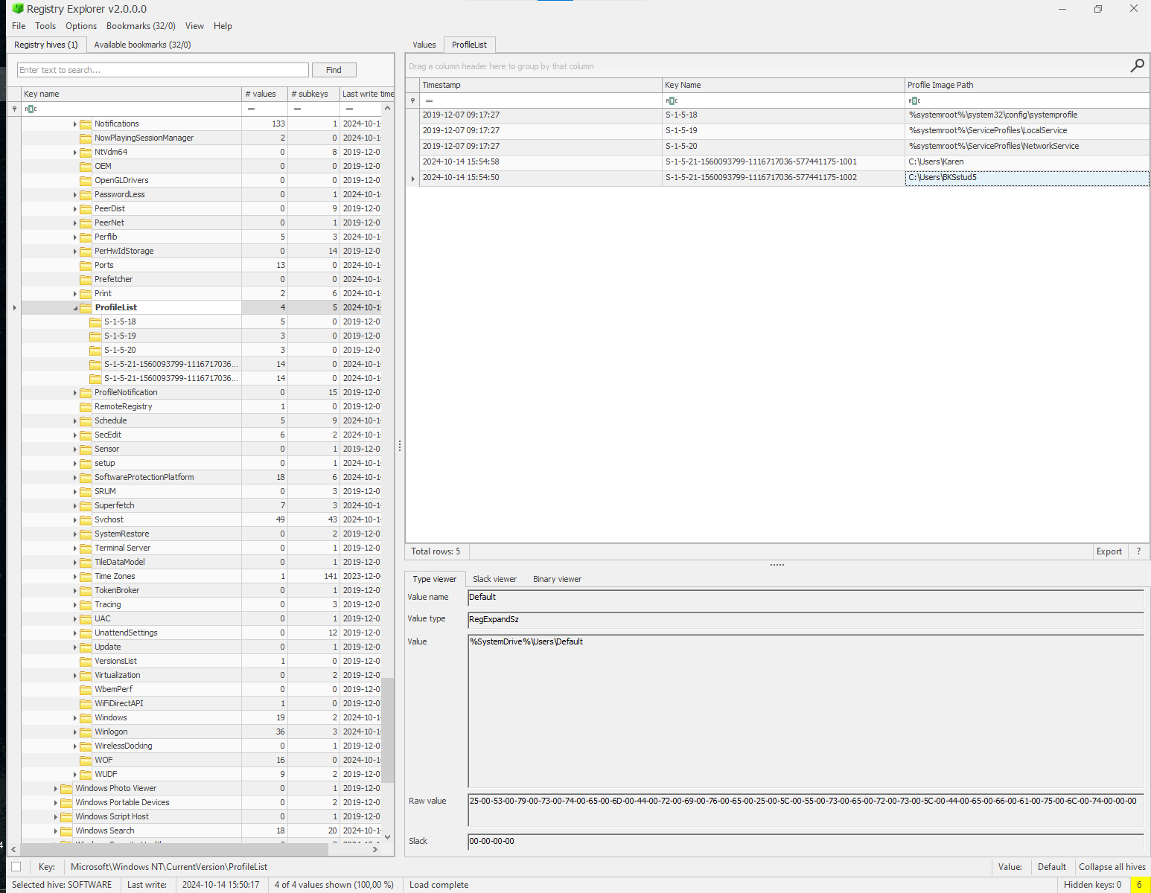The height and width of the screenshot is (893, 1151).
Task: Click the Winlogon folder icon
Action: coord(86,732)
